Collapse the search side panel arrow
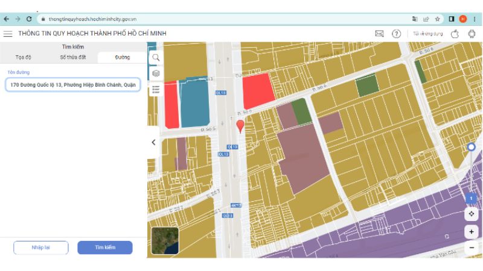This screenshot has width=483, height=271. click(153, 142)
